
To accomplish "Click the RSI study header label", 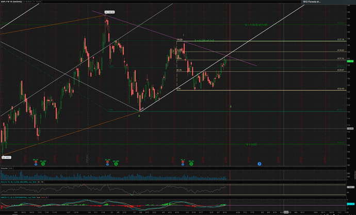I will [x=16, y=182].
